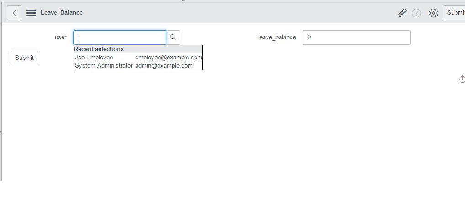Viewport: 465px width, 210px height.
Task: Click the user field label
Action: coord(60,37)
